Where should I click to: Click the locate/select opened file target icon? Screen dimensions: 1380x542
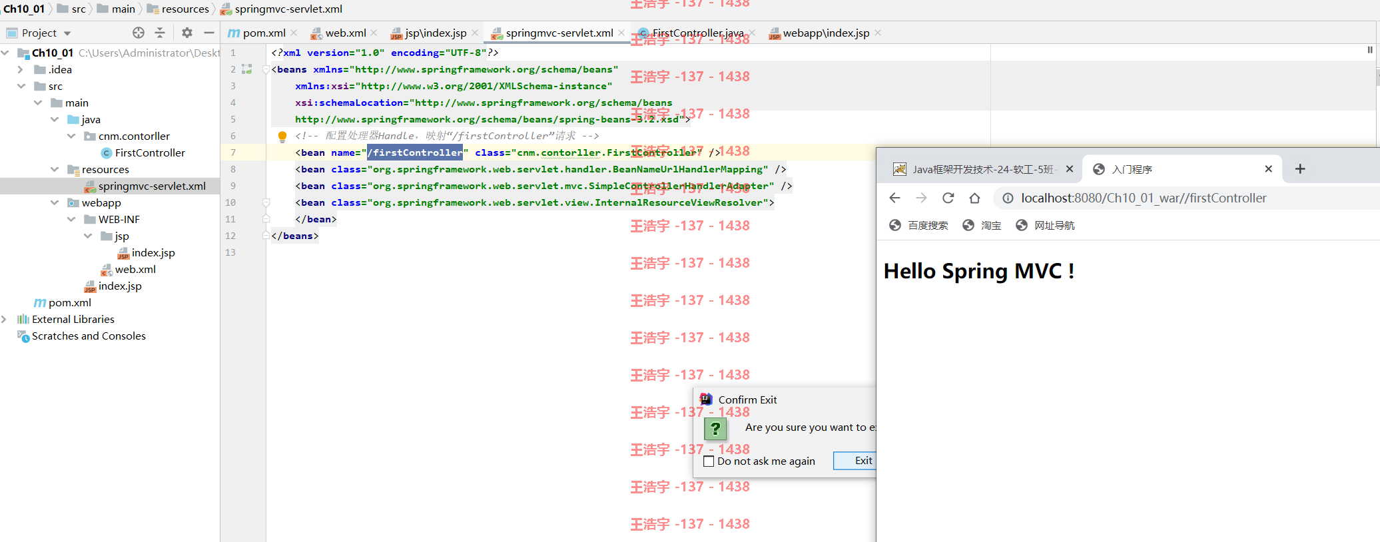pyautogui.click(x=139, y=33)
